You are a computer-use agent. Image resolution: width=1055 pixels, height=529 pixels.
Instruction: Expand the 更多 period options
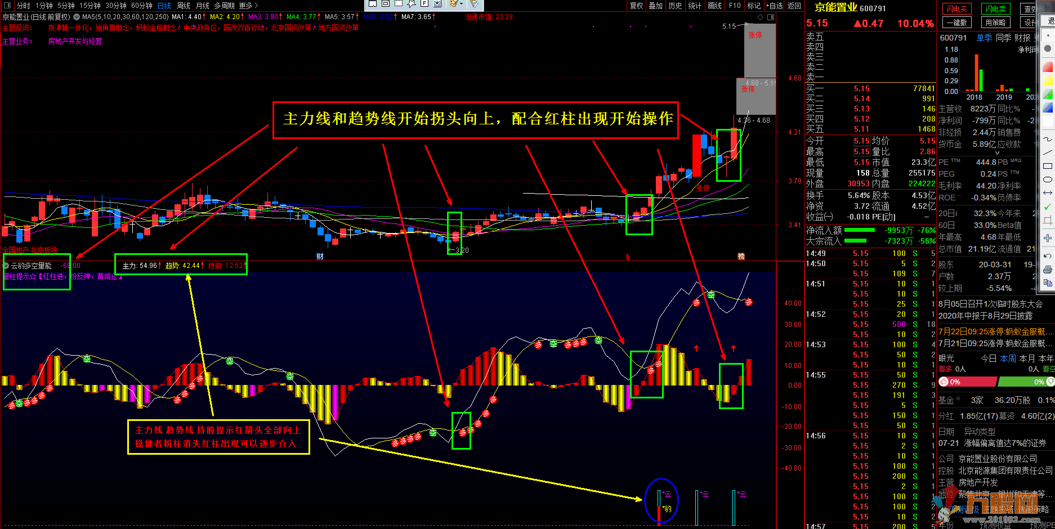pyautogui.click(x=248, y=6)
